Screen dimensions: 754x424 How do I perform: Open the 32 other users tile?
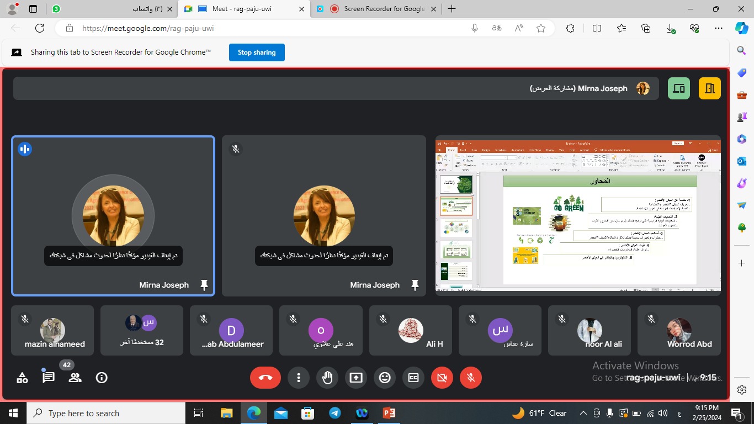[142, 330]
